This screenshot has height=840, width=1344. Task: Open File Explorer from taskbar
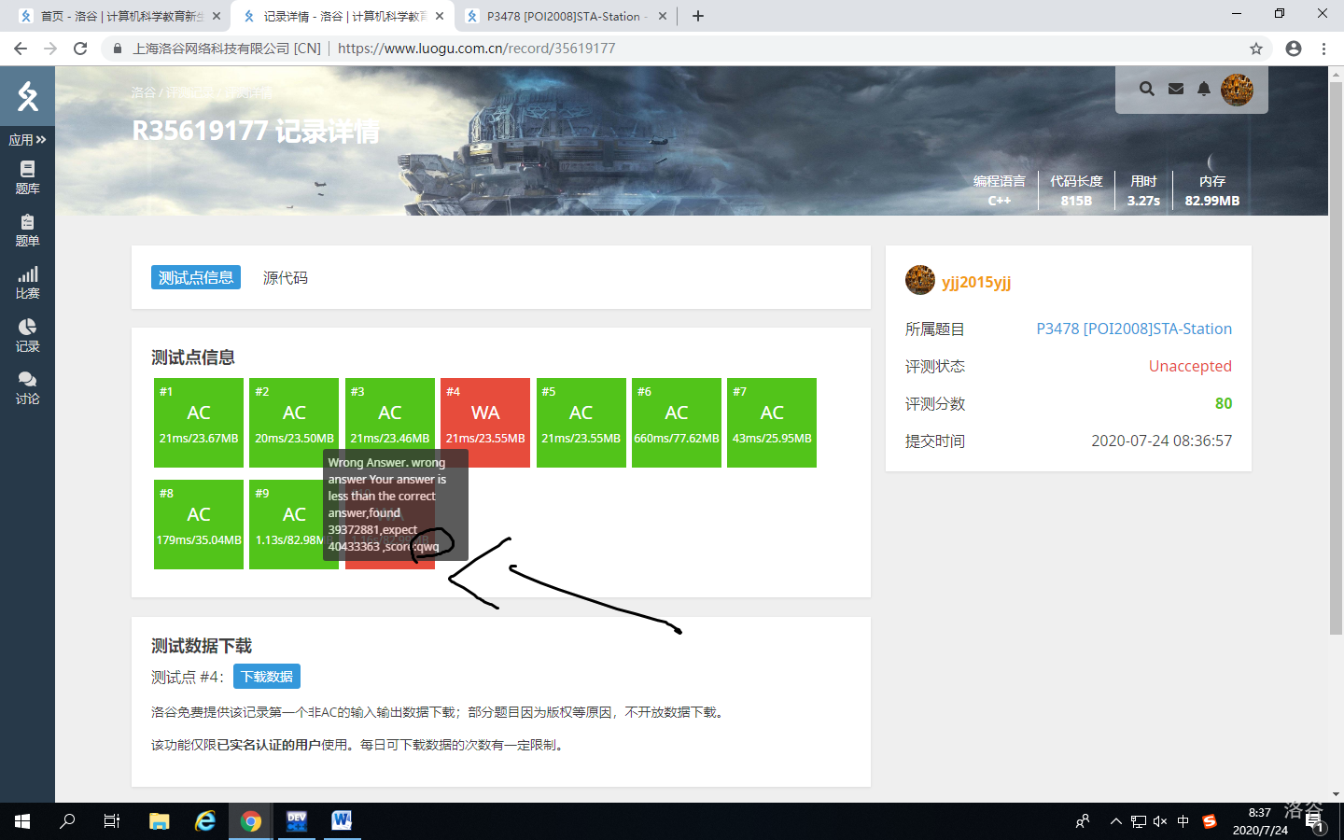(160, 821)
